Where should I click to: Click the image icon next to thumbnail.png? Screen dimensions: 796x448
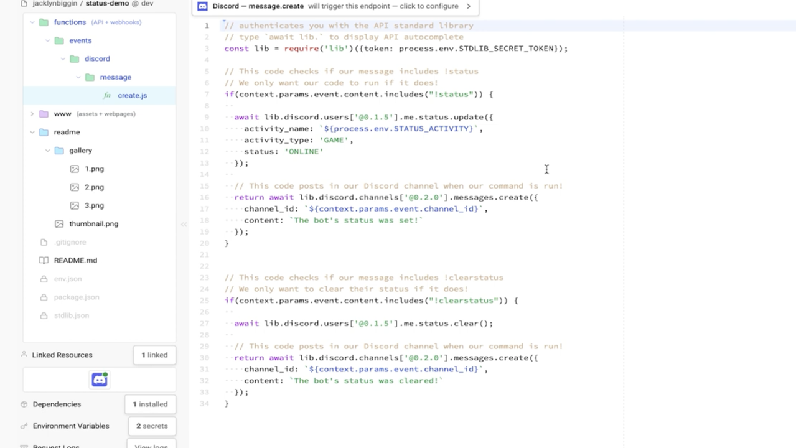point(59,223)
